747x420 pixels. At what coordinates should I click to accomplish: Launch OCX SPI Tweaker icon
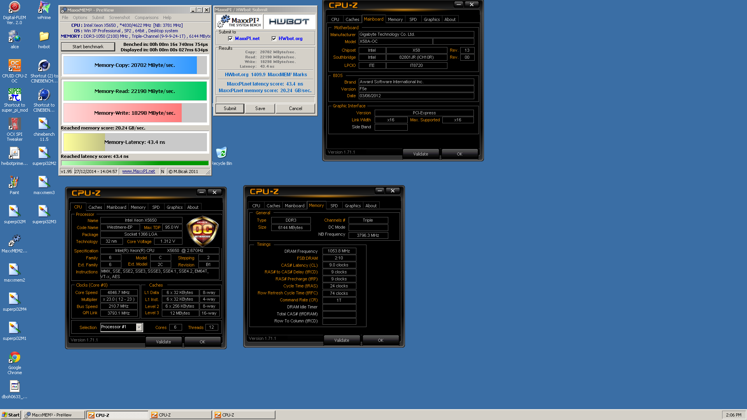click(x=14, y=129)
